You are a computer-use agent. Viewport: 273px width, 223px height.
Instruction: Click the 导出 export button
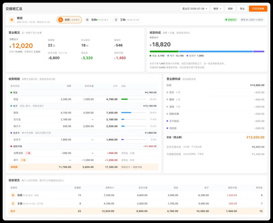click(242, 9)
